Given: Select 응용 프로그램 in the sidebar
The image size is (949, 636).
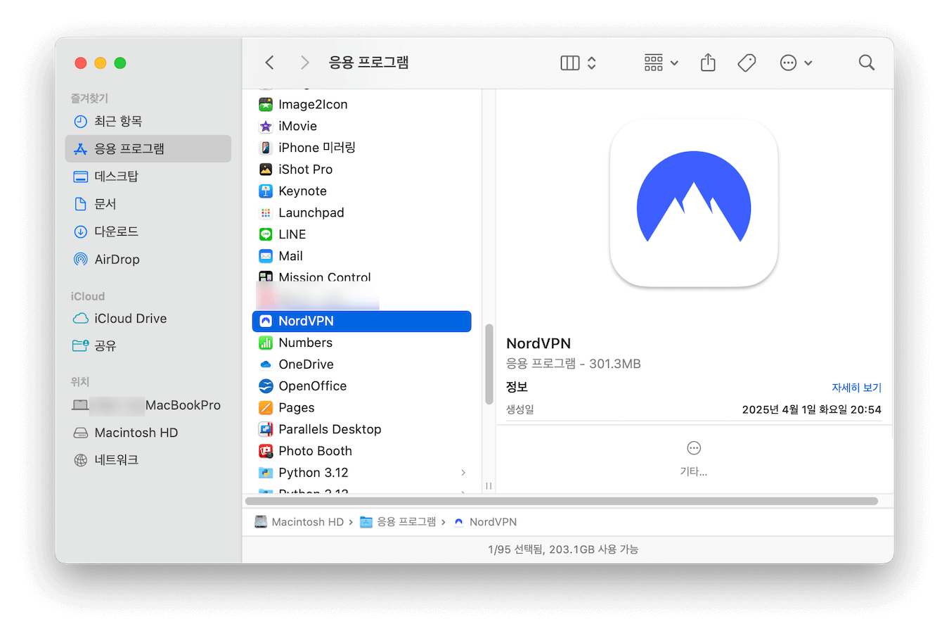Looking at the screenshot, I should 148,148.
